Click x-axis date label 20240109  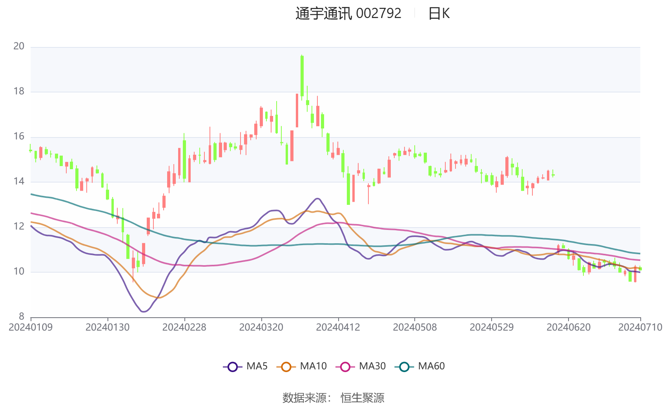click(x=31, y=327)
